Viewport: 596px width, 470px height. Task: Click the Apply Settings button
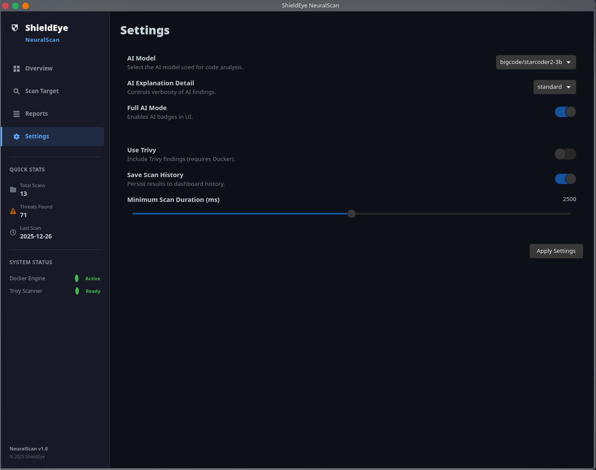pos(556,251)
